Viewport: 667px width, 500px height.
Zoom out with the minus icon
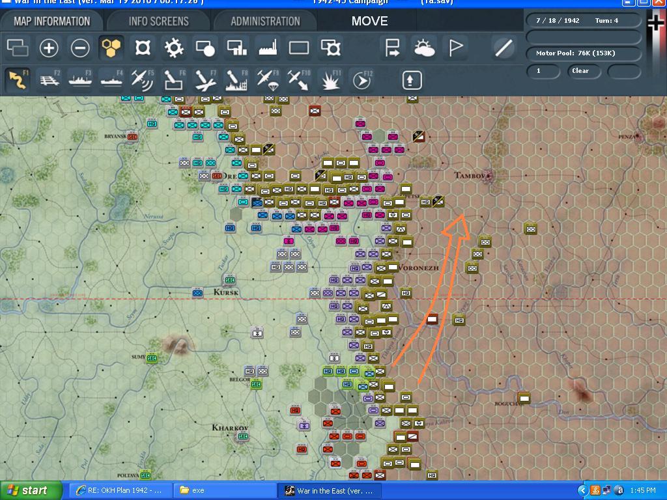pos(80,48)
